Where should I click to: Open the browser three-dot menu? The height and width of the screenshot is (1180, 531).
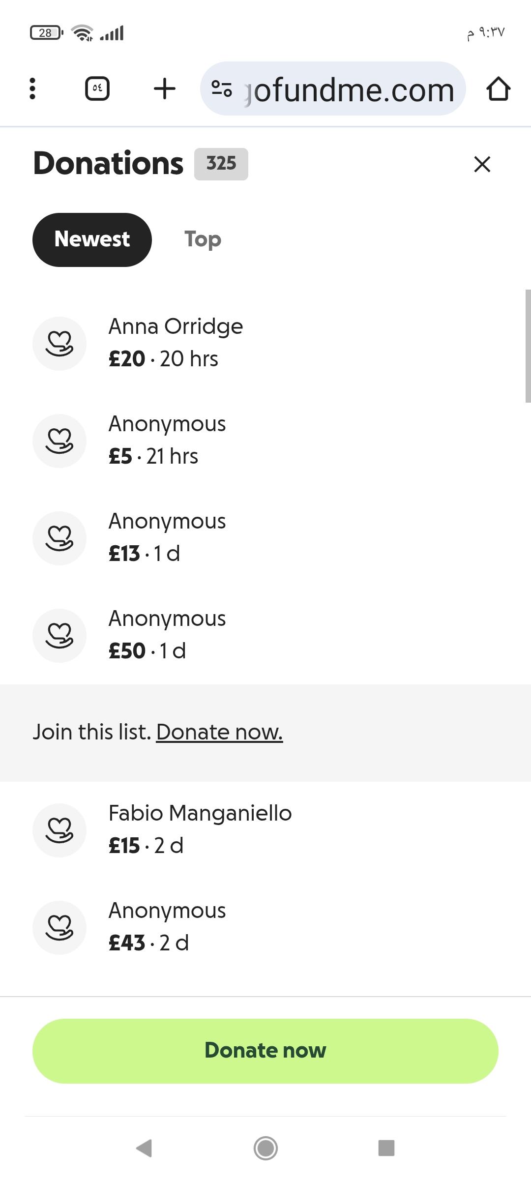tap(32, 89)
